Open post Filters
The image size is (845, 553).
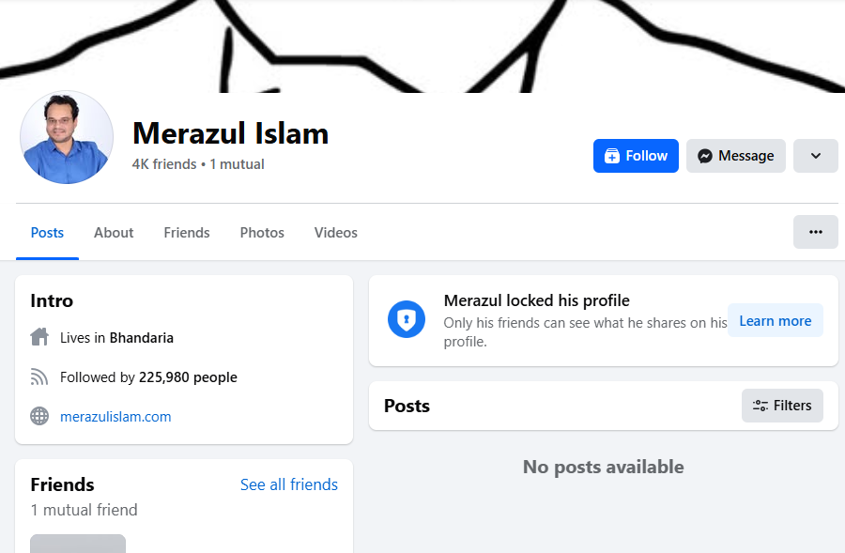[782, 406]
